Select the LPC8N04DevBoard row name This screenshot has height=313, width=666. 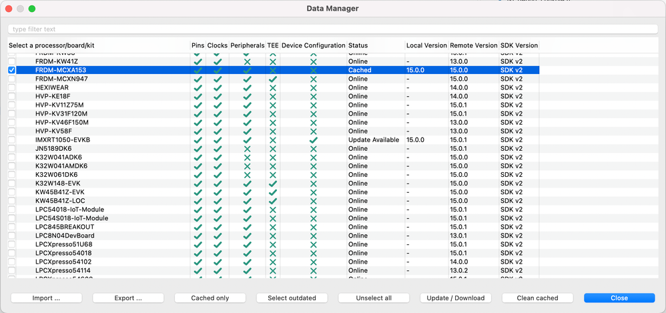[65, 236]
